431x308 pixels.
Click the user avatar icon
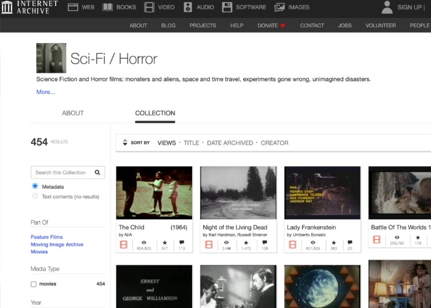(x=387, y=7)
